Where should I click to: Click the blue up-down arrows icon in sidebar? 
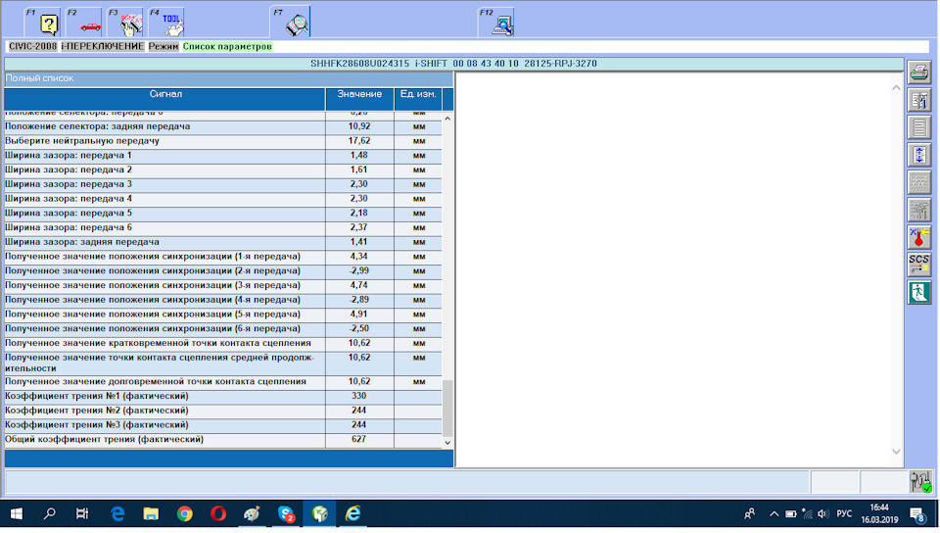pos(919,155)
